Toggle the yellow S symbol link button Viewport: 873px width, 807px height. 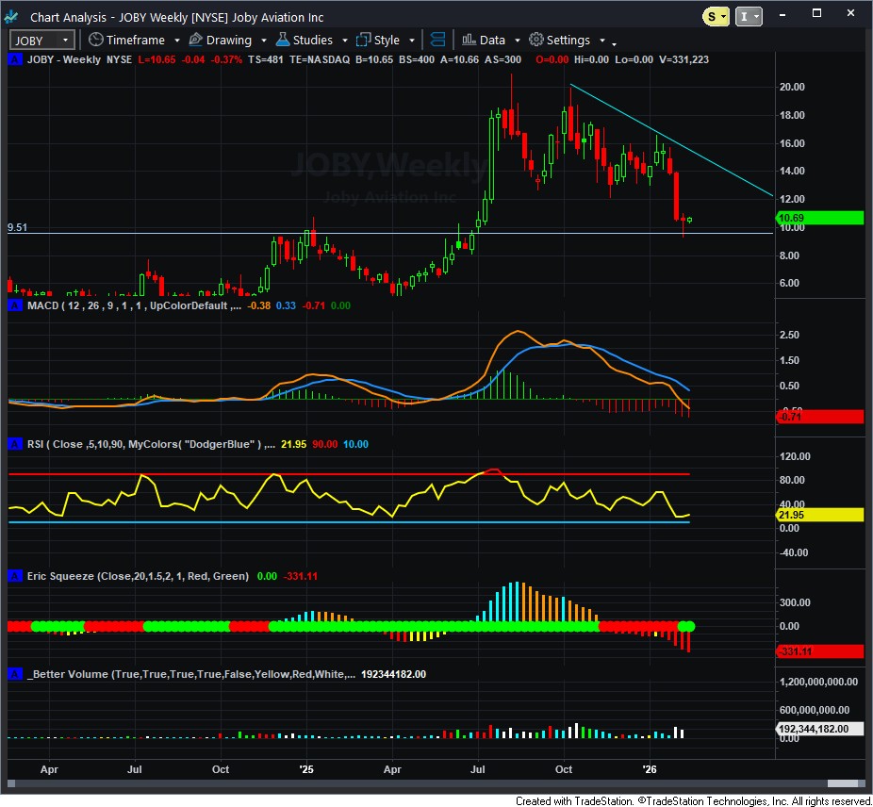coord(716,15)
